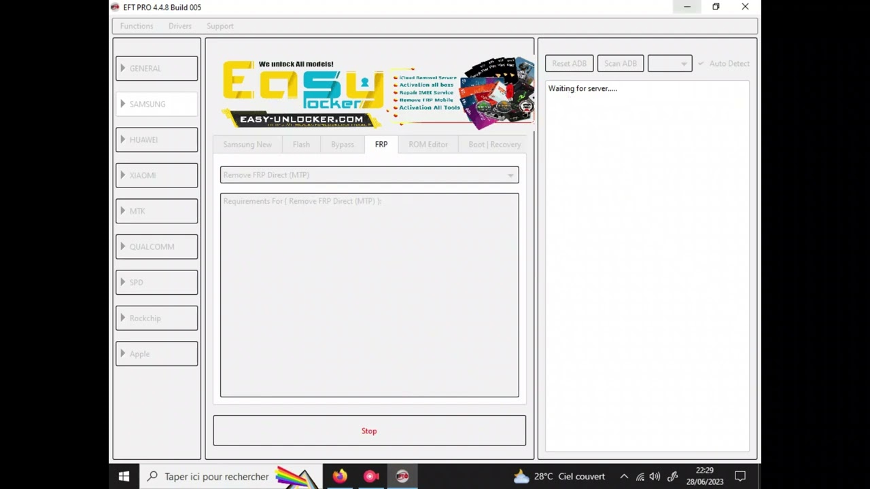Open the screen recorder taskbar icon
This screenshot has height=489, width=870.
pyautogui.click(x=371, y=476)
